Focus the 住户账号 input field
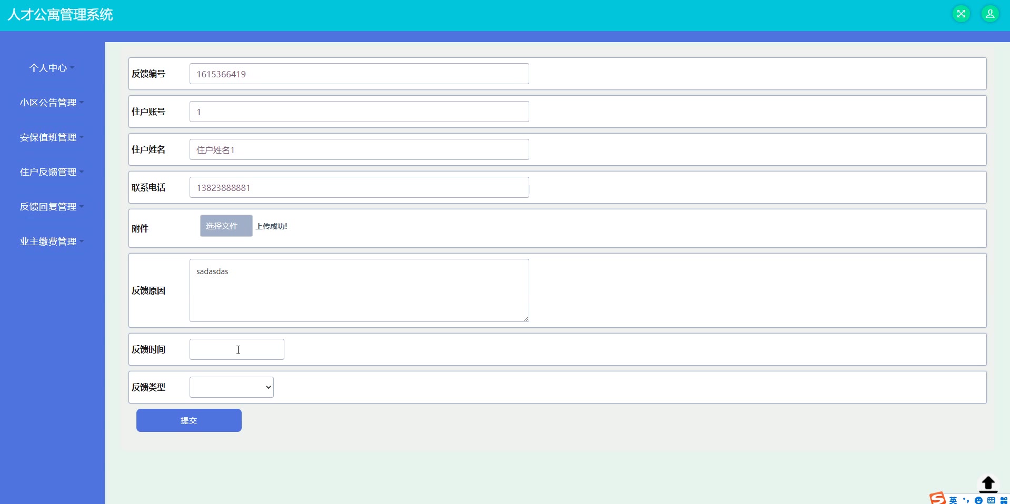The image size is (1010, 504). click(x=359, y=112)
